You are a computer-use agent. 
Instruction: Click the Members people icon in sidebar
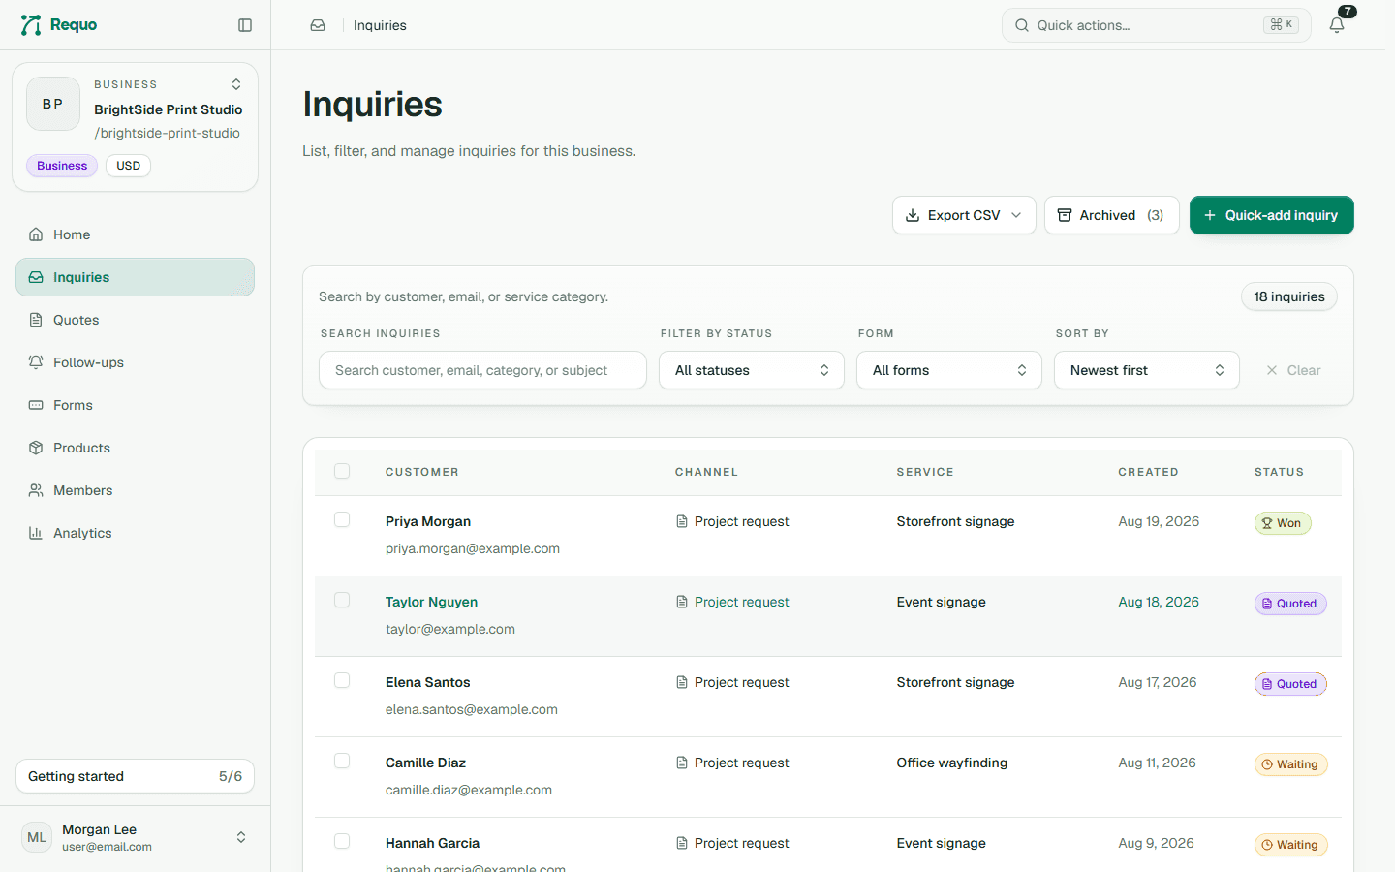[36, 490]
